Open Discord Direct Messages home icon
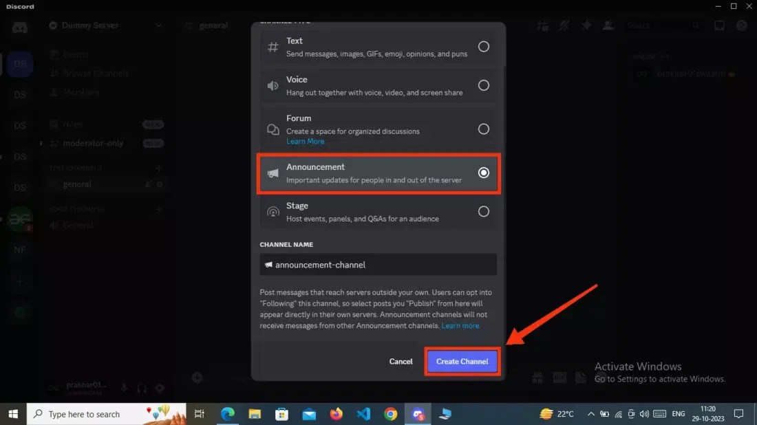This screenshot has height=425, width=757. point(19,25)
